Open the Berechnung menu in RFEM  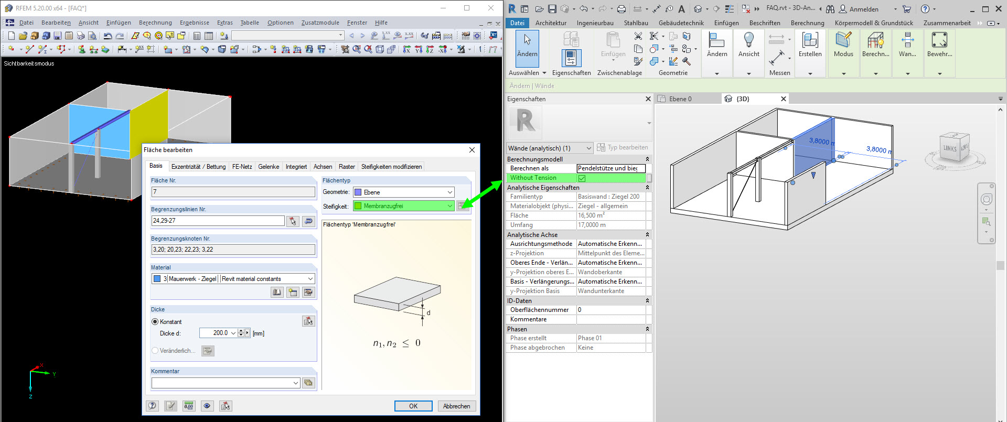(x=155, y=23)
